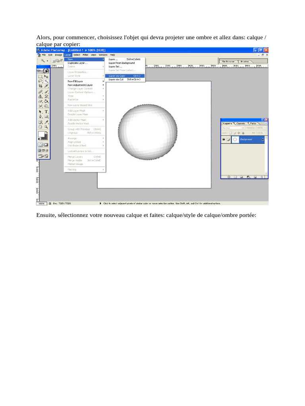Open the Fill value dropdown
305x406 pixels.
coord(265,133)
